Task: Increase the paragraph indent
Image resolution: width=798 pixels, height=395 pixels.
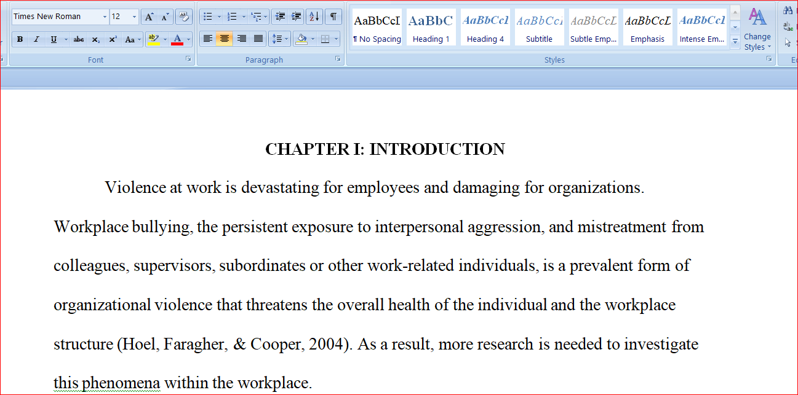Action: [x=297, y=17]
